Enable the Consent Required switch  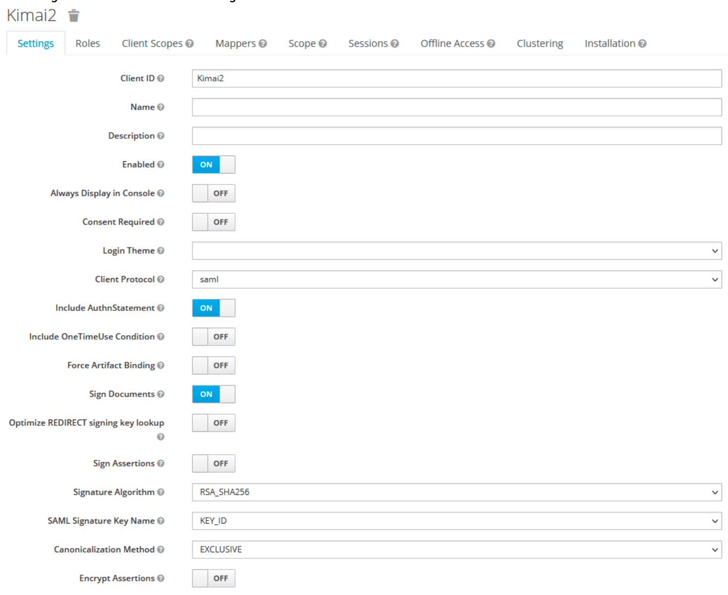(x=214, y=222)
